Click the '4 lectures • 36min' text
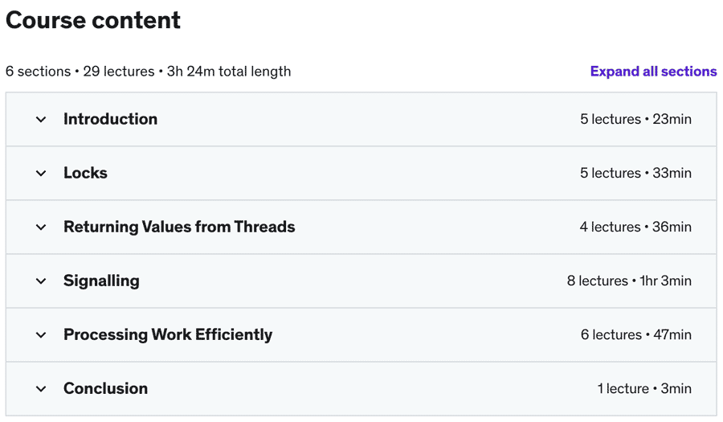Screen dimensions: 723x422 coord(635,227)
